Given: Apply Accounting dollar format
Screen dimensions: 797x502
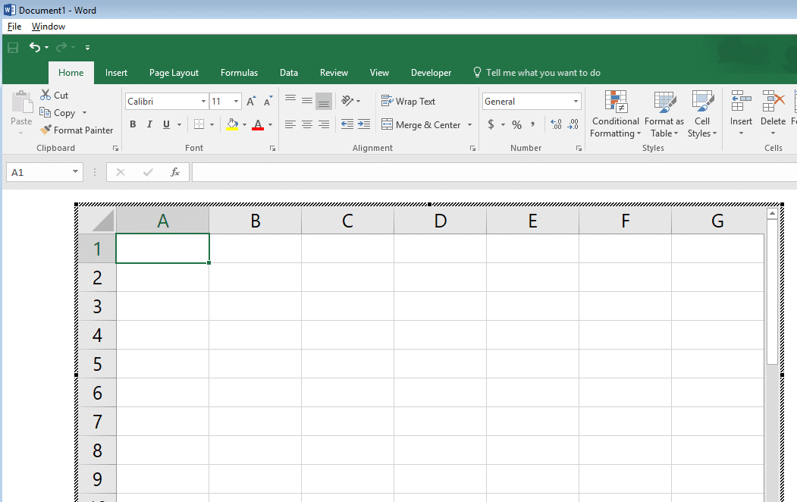Looking at the screenshot, I should (x=491, y=124).
